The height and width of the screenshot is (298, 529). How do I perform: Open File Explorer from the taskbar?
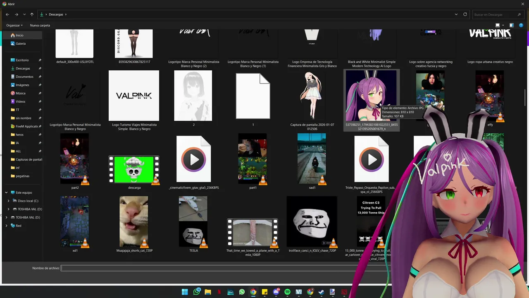coord(208,292)
